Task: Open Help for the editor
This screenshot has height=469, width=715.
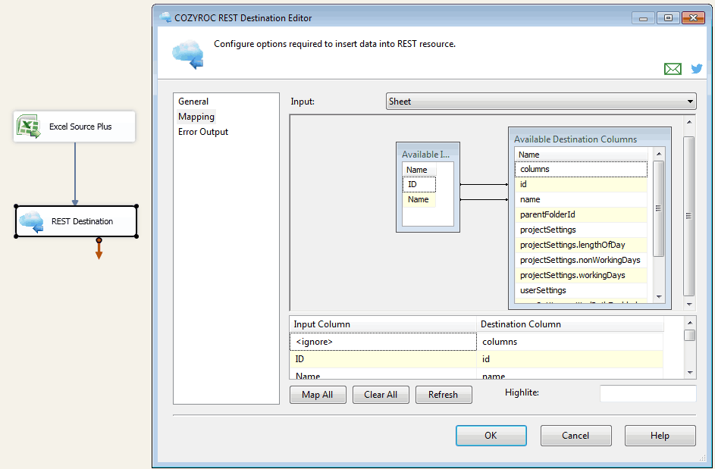Action: pyautogui.click(x=660, y=435)
